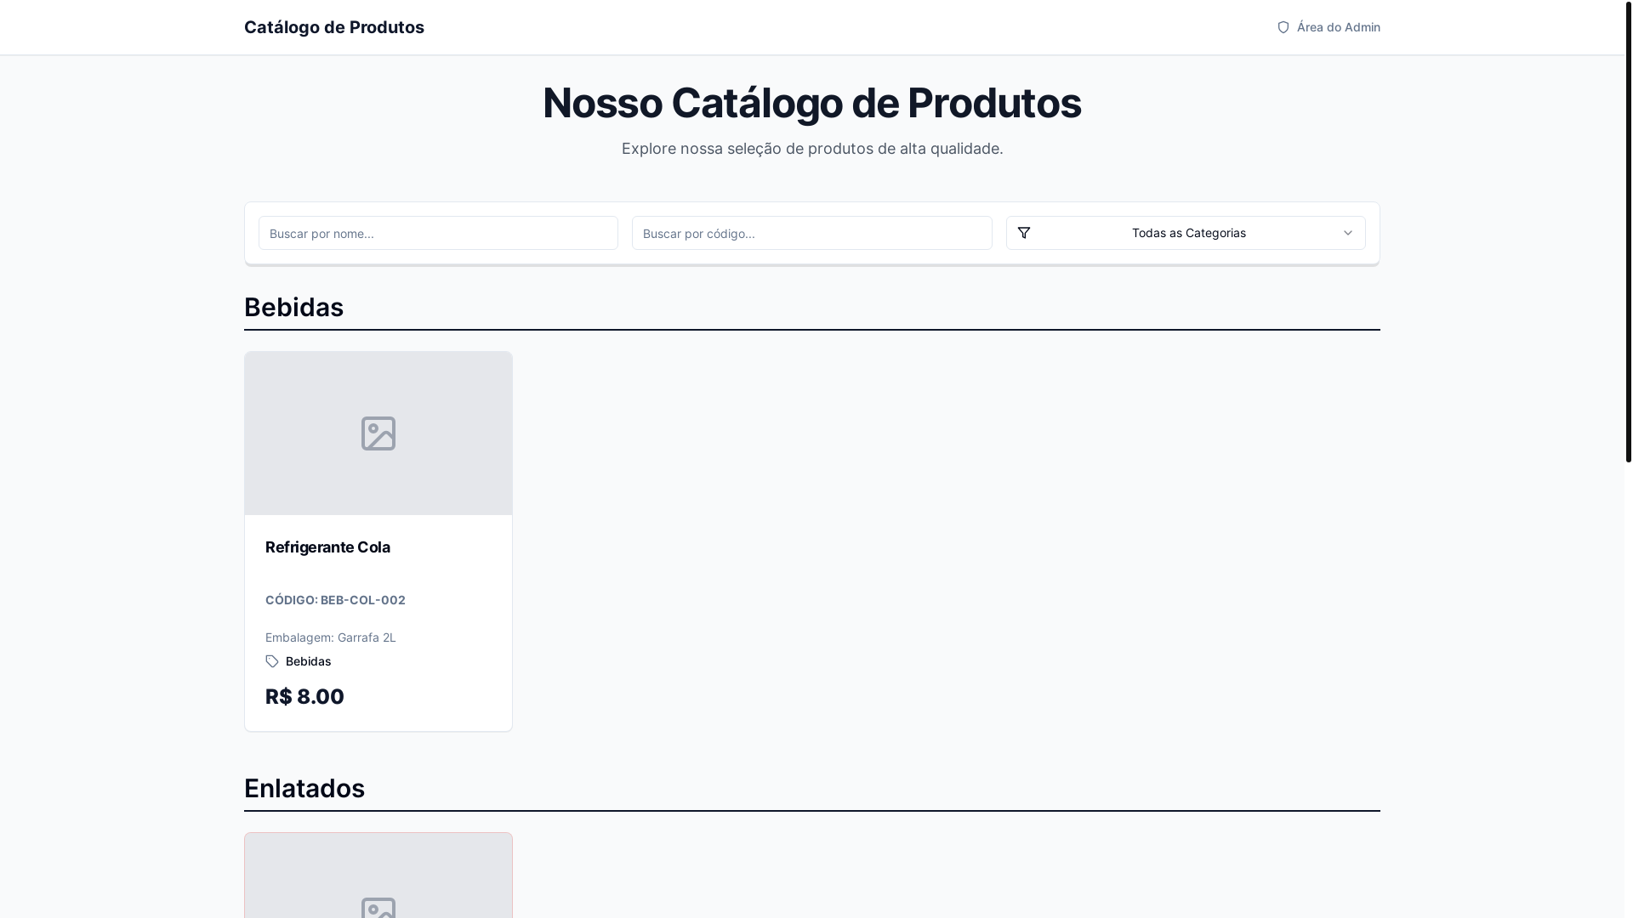Image resolution: width=1633 pixels, height=918 pixels.
Task: Focus the Buscar por nome search field
Action: [x=438, y=233]
